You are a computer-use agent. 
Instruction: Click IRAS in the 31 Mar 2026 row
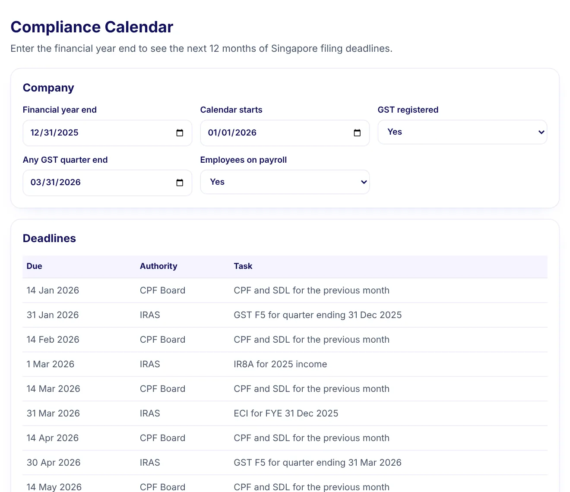pos(150,413)
